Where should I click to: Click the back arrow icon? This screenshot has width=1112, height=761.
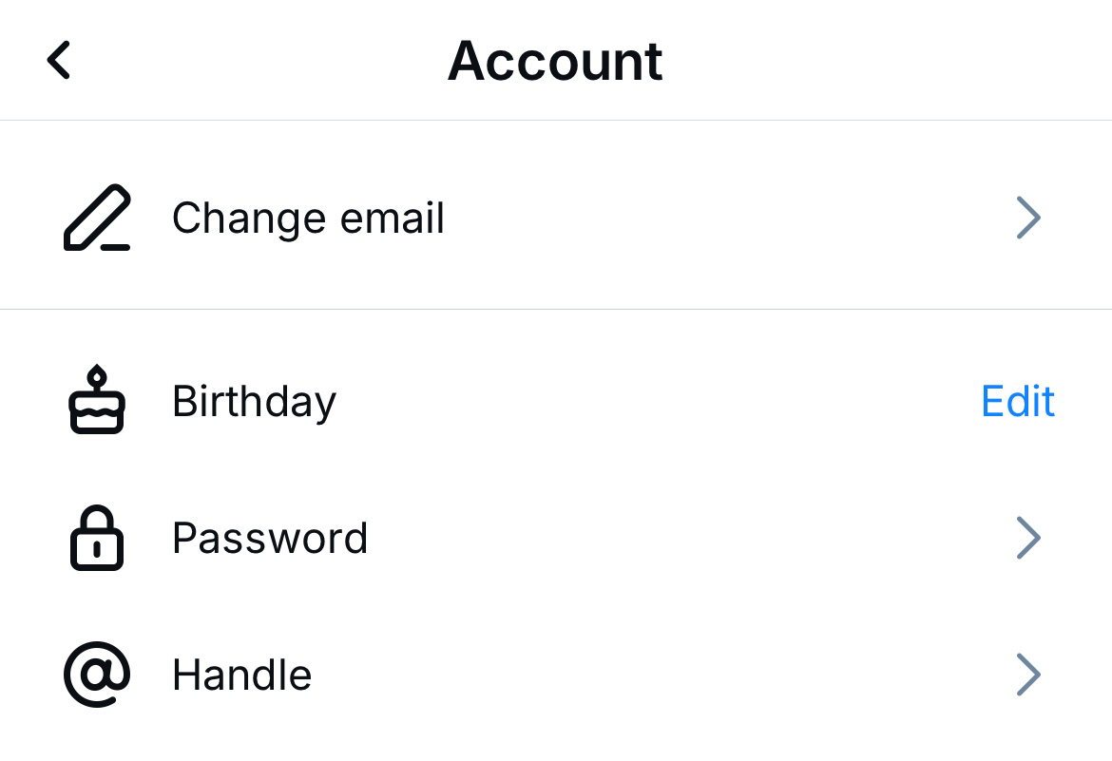(58, 60)
